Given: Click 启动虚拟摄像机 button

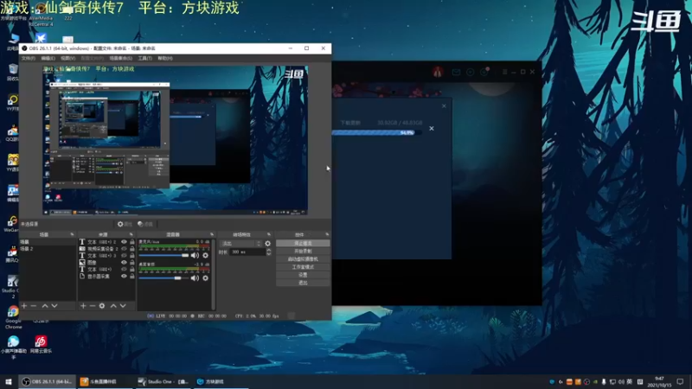Looking at the screenshot, I should (x=303, y=259).
